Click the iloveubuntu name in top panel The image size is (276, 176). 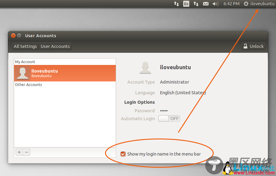pos(262,4)
